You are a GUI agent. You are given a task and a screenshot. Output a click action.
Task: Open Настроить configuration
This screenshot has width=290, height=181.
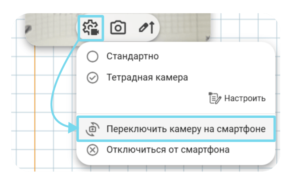(x=237, y=98)
